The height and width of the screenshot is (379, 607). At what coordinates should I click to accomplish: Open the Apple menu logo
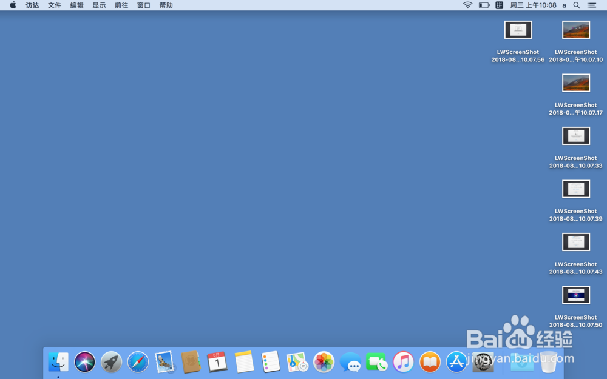coord(13,5)
